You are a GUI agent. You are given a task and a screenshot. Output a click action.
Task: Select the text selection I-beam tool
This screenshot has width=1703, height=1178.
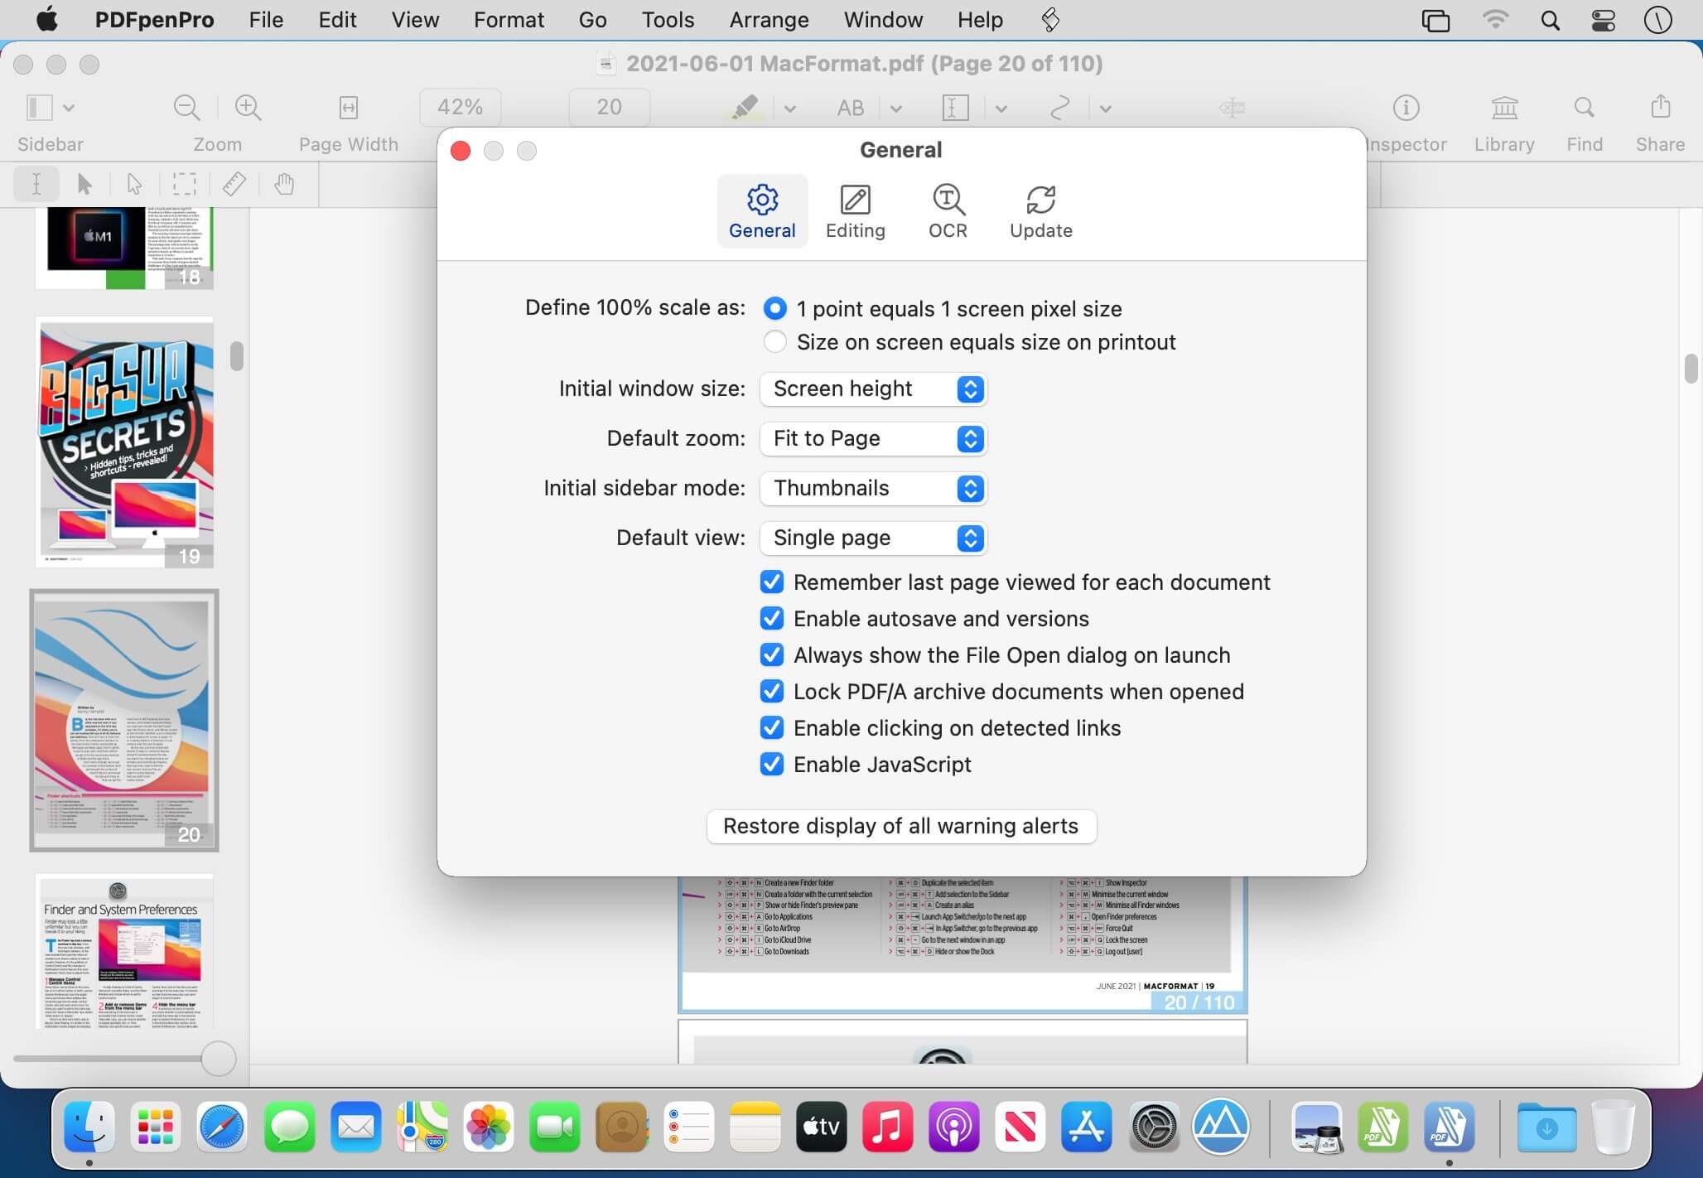click(x=36, y=184)
